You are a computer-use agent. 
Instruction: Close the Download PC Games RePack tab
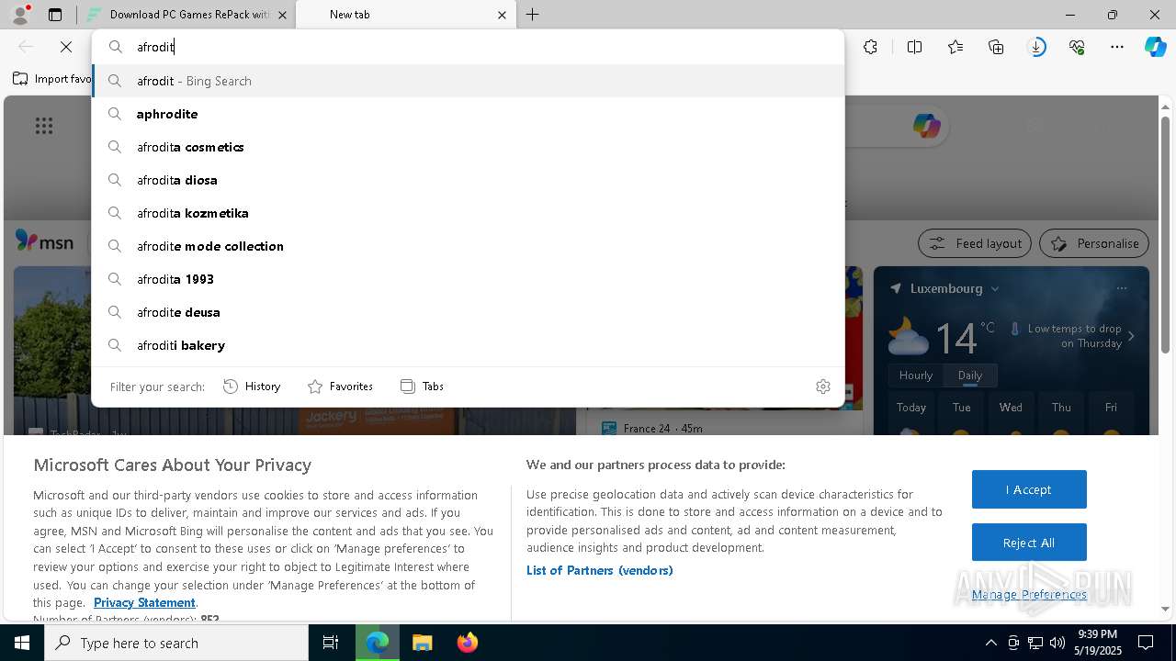282,15
